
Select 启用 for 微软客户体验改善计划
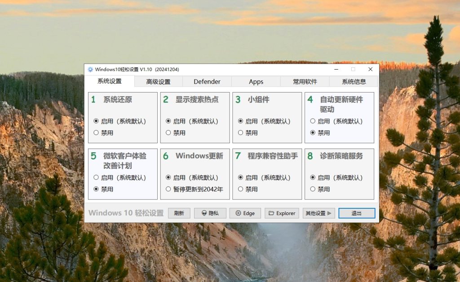pyautogui.click(x=120, y=177)
